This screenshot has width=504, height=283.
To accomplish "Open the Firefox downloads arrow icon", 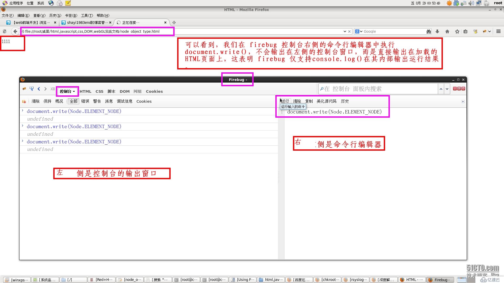I will pos(437,31).
